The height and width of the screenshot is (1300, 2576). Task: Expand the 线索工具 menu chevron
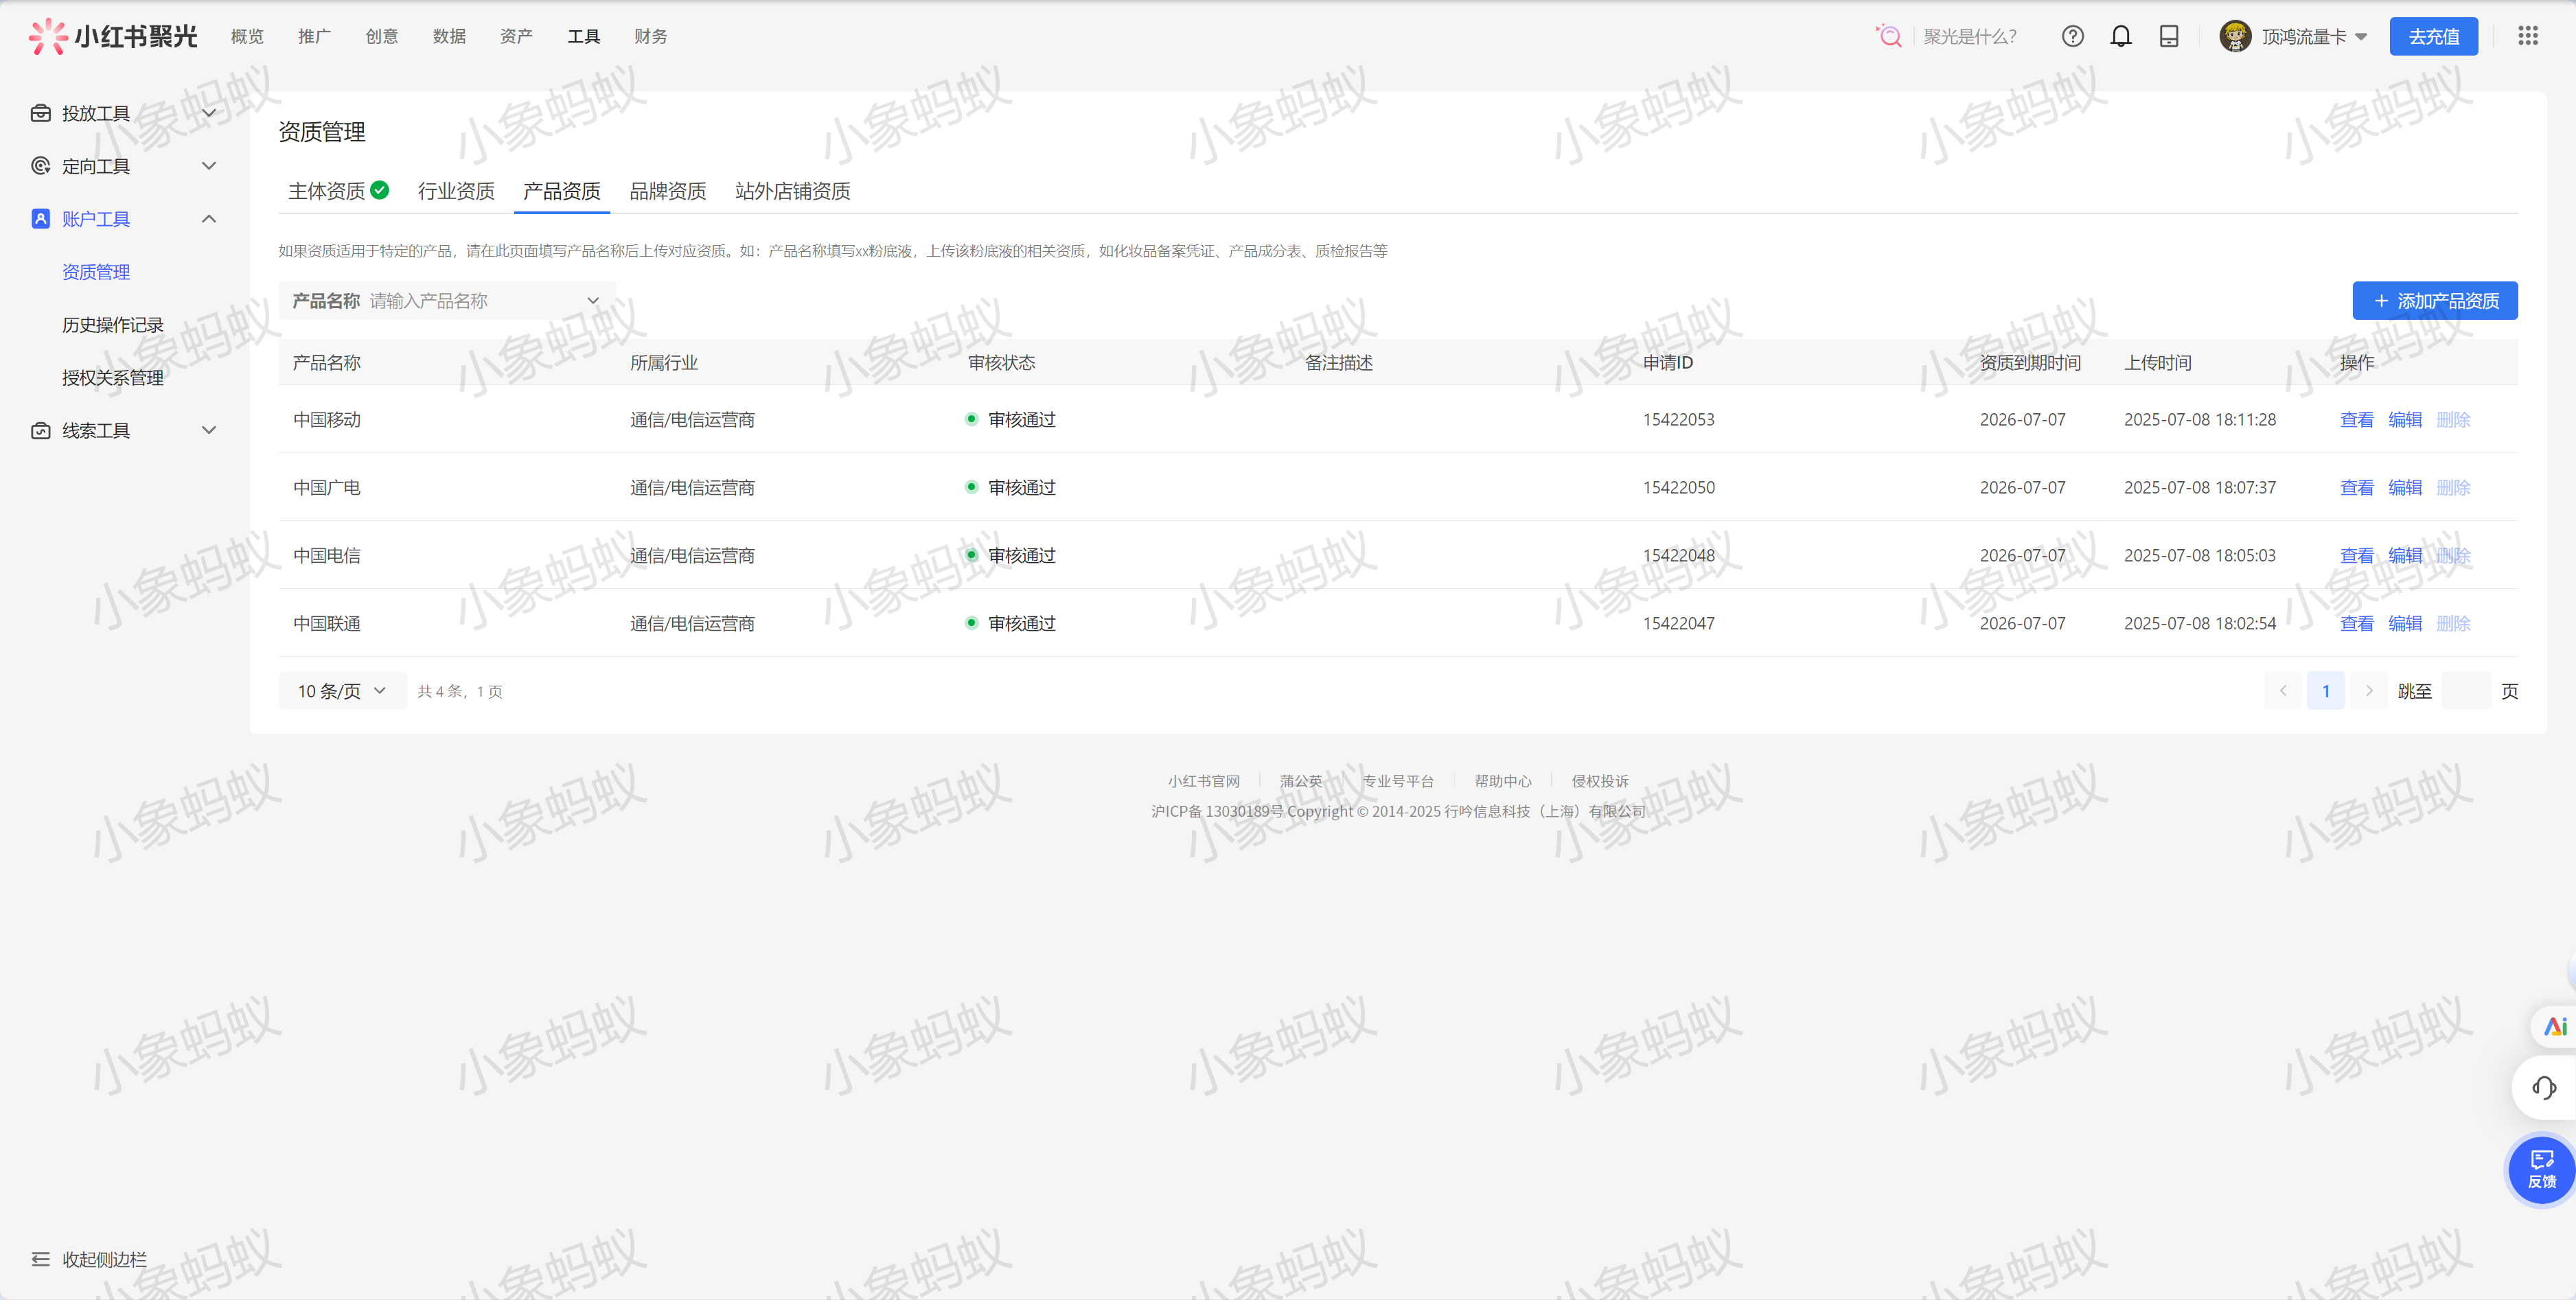coord(209,430)
